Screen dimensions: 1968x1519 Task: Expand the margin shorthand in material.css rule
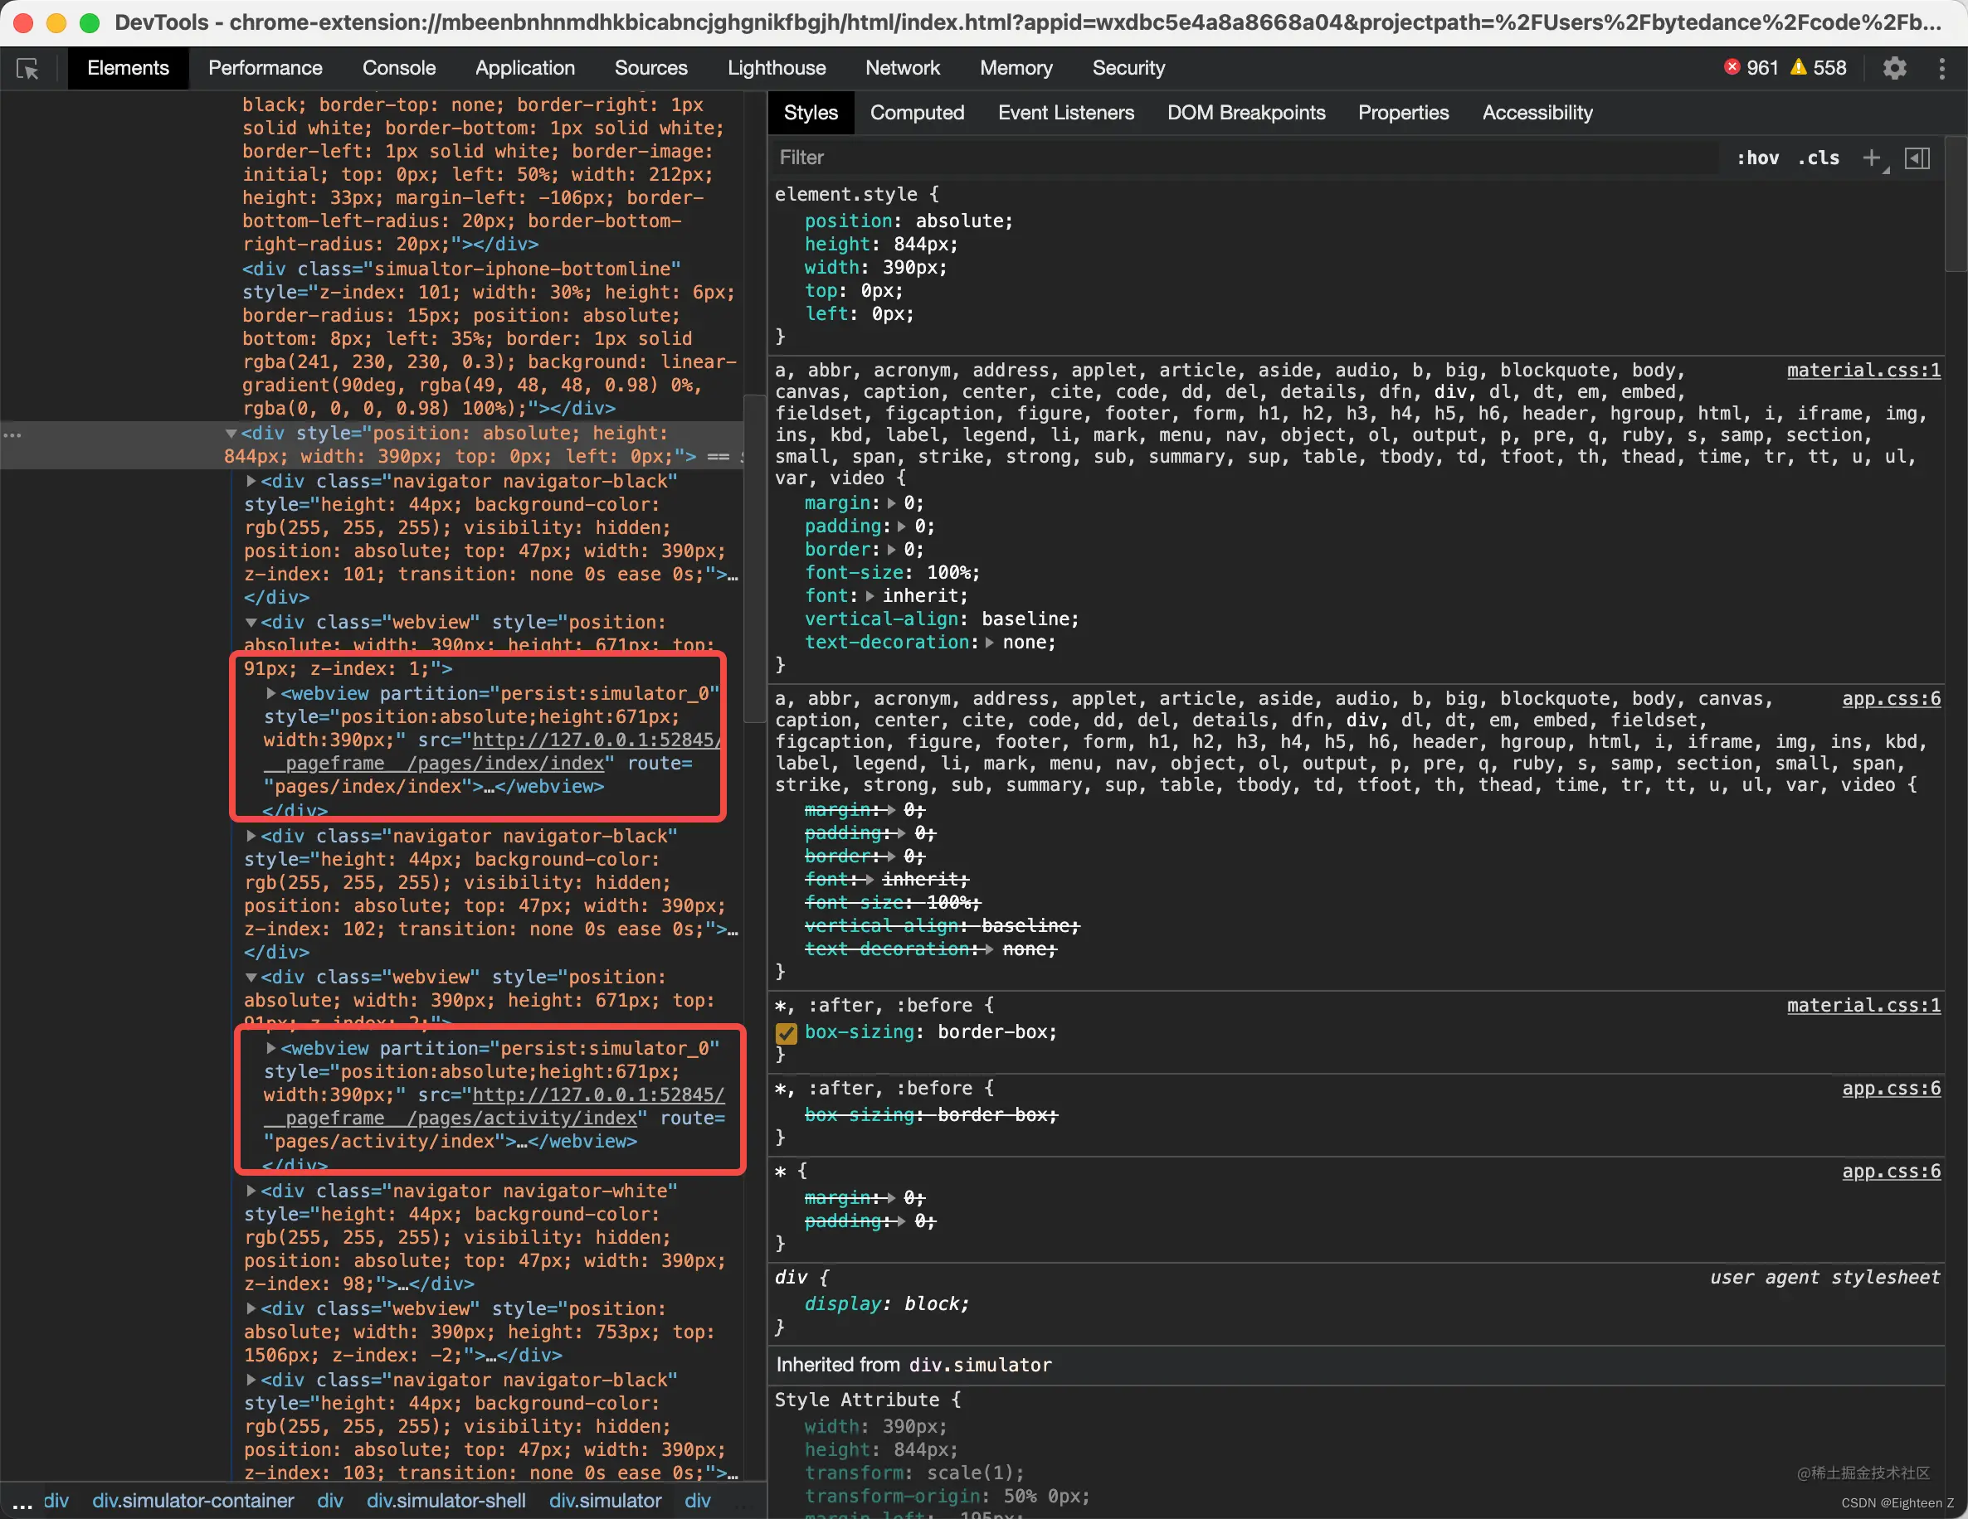891,503
